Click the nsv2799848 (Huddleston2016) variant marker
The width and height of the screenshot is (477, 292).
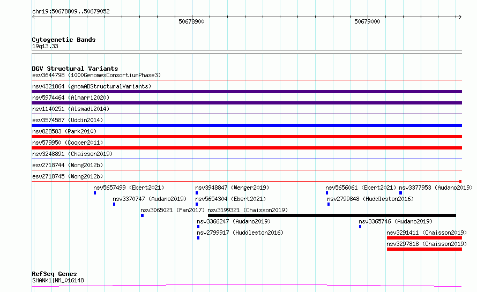click(329, 204)
